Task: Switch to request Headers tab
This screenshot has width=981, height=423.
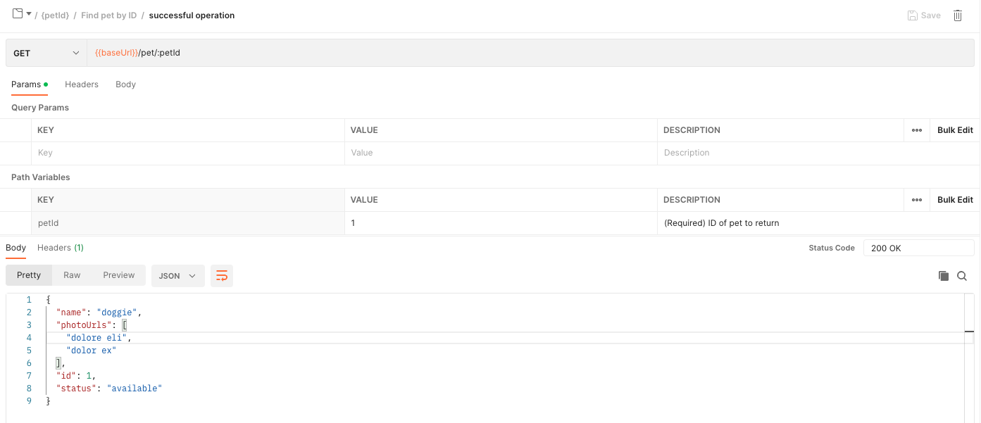Action: (x=82, y=84)
